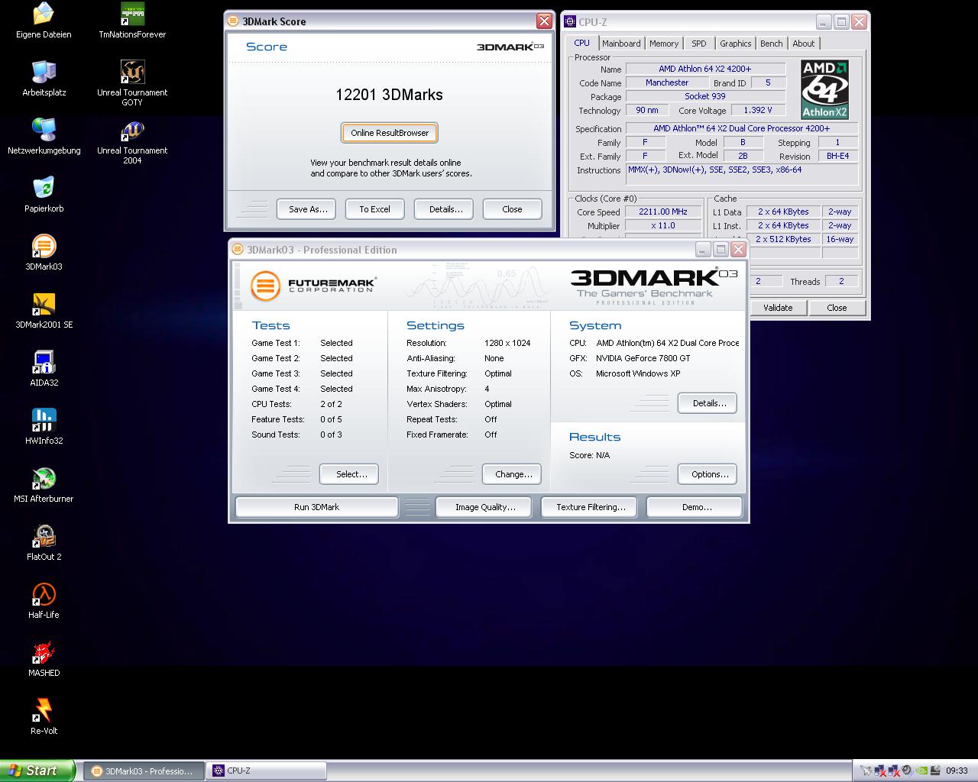Minimize the 3DMark03 Professional Edition window
Image resolution: width=978 pixels, height=782 pixels.
[x=702, y=250]
